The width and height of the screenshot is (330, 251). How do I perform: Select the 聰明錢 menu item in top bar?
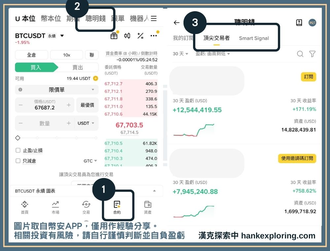95,19
